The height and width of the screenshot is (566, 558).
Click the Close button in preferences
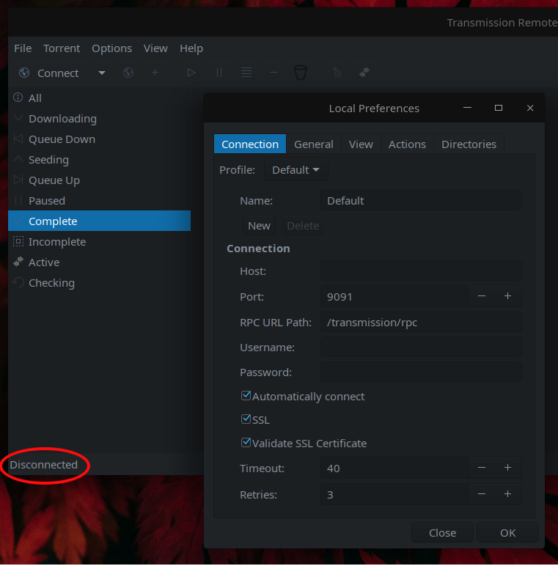click(442, 532)
